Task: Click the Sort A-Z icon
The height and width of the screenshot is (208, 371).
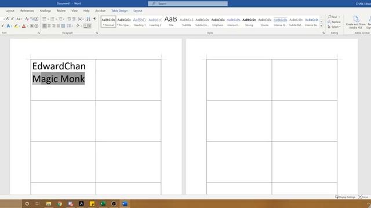Action: [89, 19]
